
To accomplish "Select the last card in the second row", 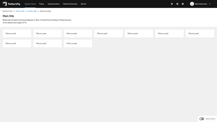I will [78, 43].
